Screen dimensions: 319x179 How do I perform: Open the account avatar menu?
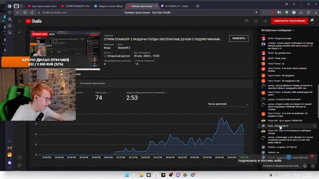pyautogui.click(x=313, y=21)
